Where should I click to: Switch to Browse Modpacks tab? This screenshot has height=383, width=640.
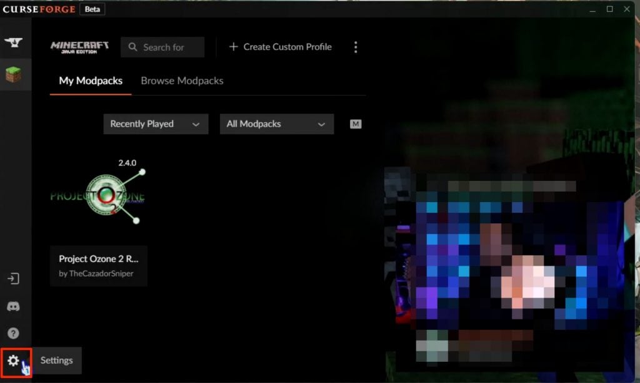pyautogui.click(x=182, y=80)
